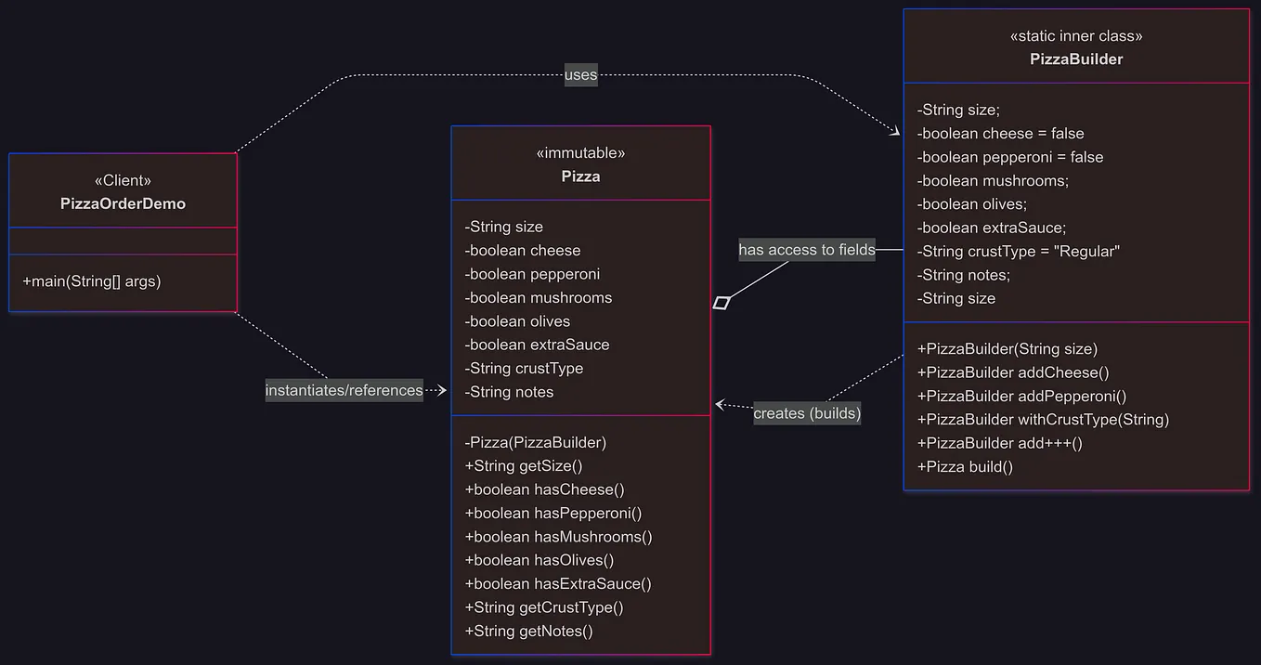Click the «static inner class» stereotype label
Image resolution: width=1261 pixels, height=665 pixels.
[x=1075, y=35]
